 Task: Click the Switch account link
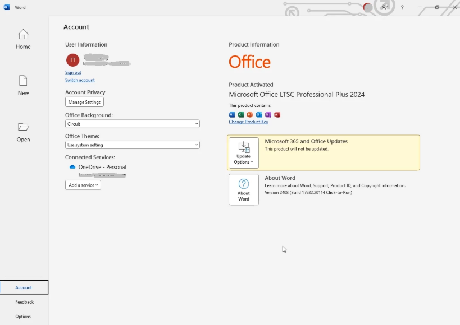pyautogui.click(x=80, y=80)
